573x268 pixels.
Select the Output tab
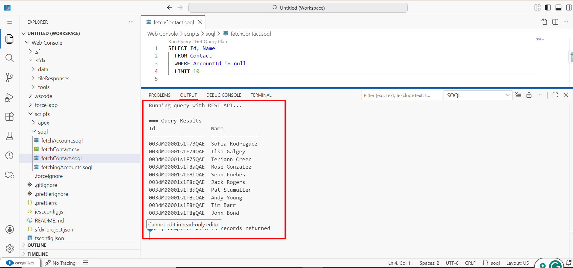(188, 95)
